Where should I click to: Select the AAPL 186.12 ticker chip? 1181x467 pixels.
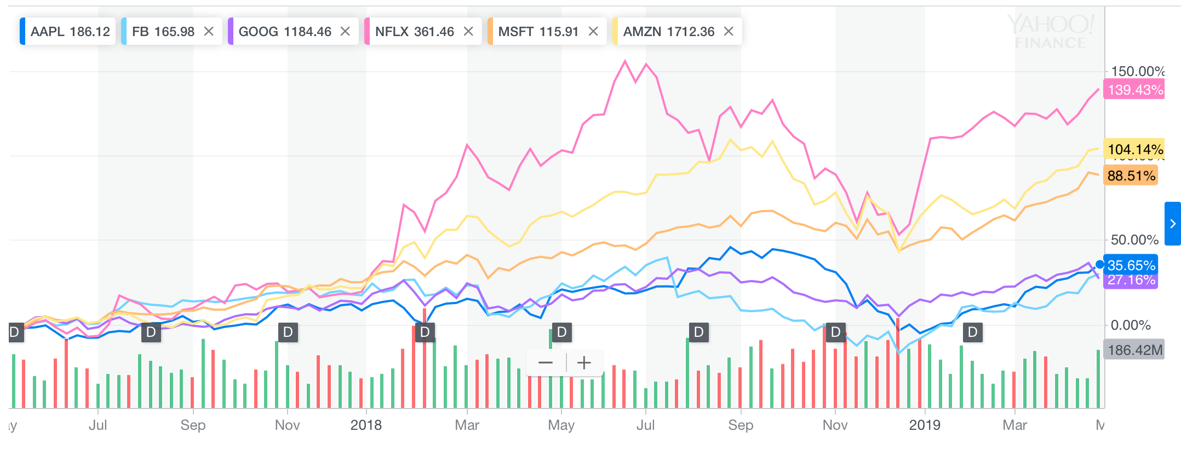coord(67,32)
